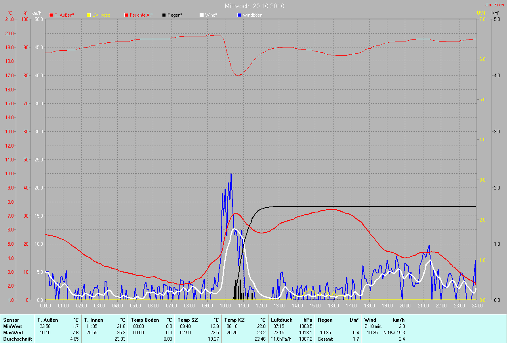Select the Sensor column header in the table
This screenshot has width=507, height=343.
(11, 320)
